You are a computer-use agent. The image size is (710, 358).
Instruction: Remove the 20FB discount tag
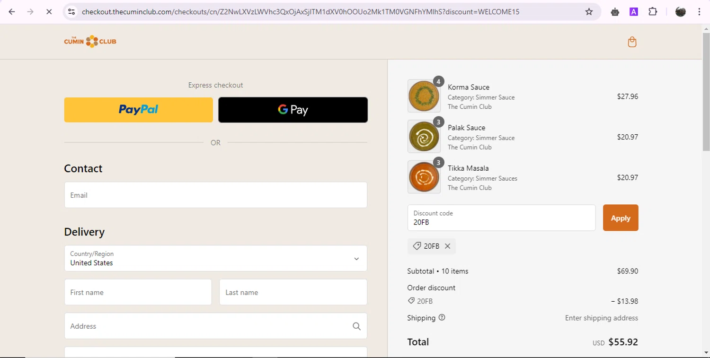[447, 246]
